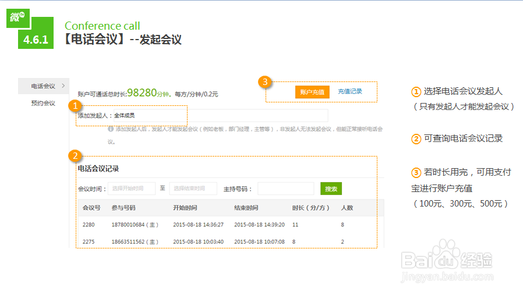Screen dimensions: 523x295
Task: Click the 主持号码 input box
Action: [286, 189]
